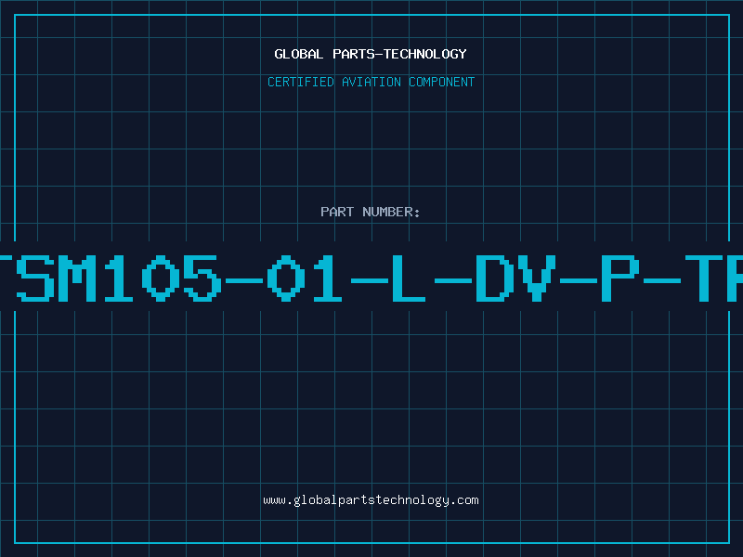This screenshot has width=743, height=557.
Task: Click the word NUMBER: in the label
Action: 391,212
